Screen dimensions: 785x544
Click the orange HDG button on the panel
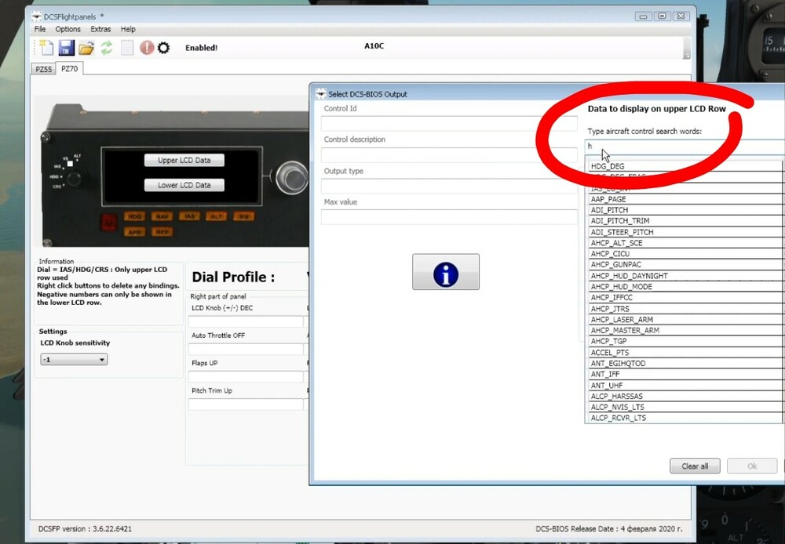tap(134, 216)
